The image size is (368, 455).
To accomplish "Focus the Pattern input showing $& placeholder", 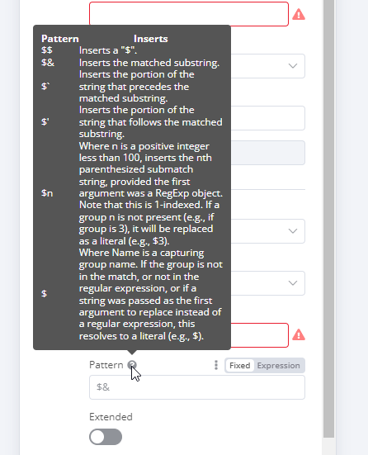I will click(197, 387).
